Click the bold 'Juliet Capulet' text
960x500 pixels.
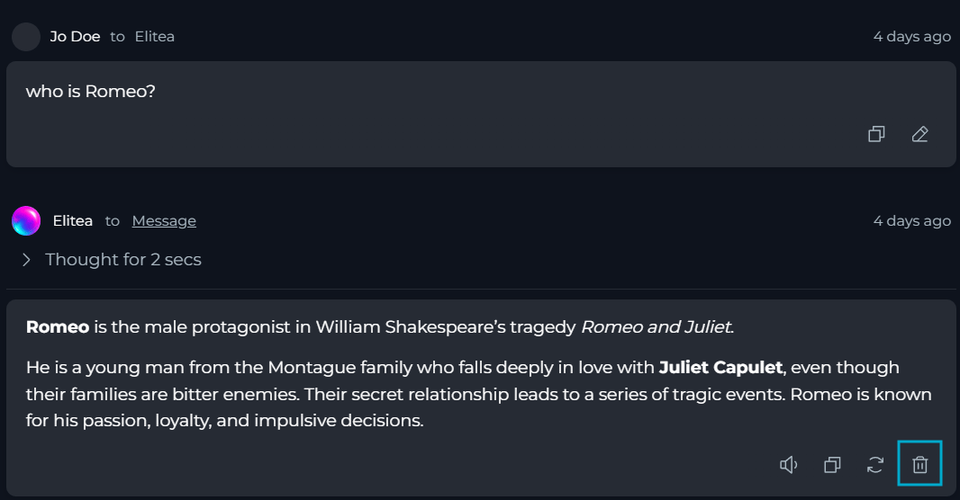720,368
